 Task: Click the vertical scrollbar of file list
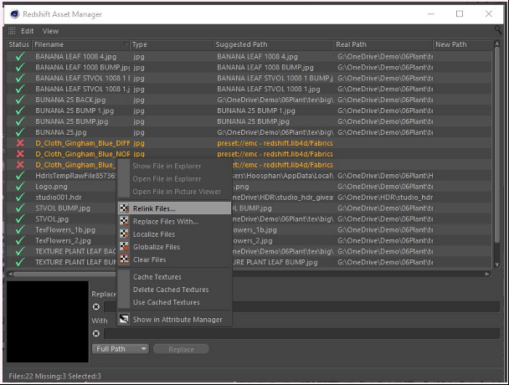[497, 145]
